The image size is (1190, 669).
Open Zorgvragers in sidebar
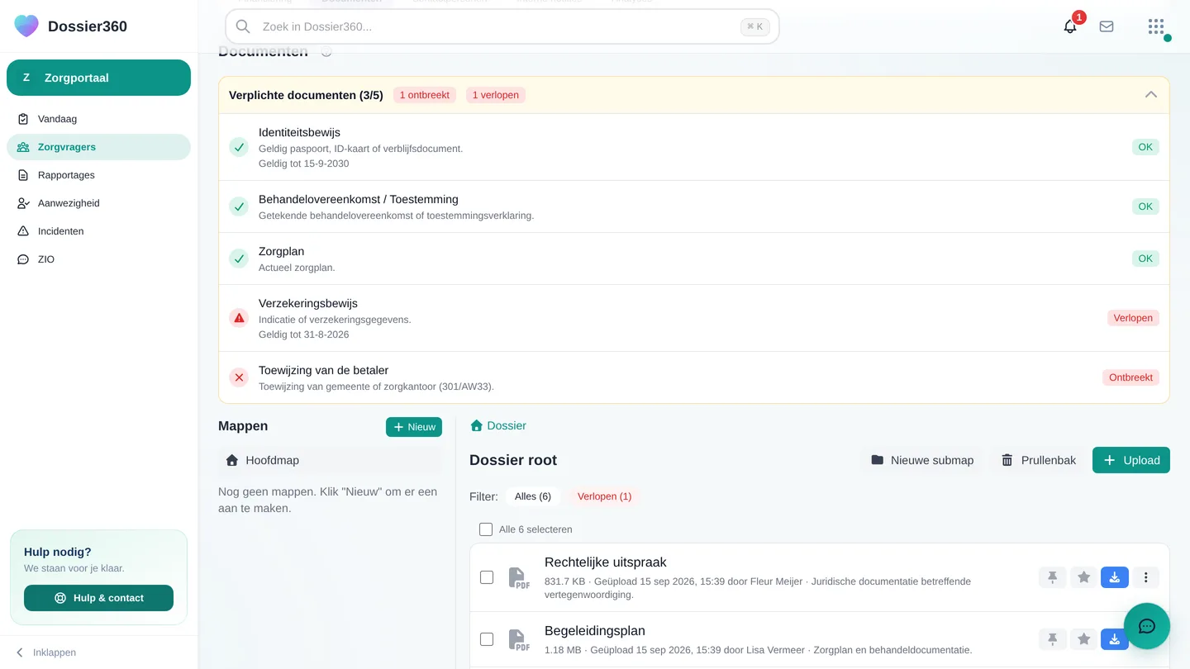[98, 147]
